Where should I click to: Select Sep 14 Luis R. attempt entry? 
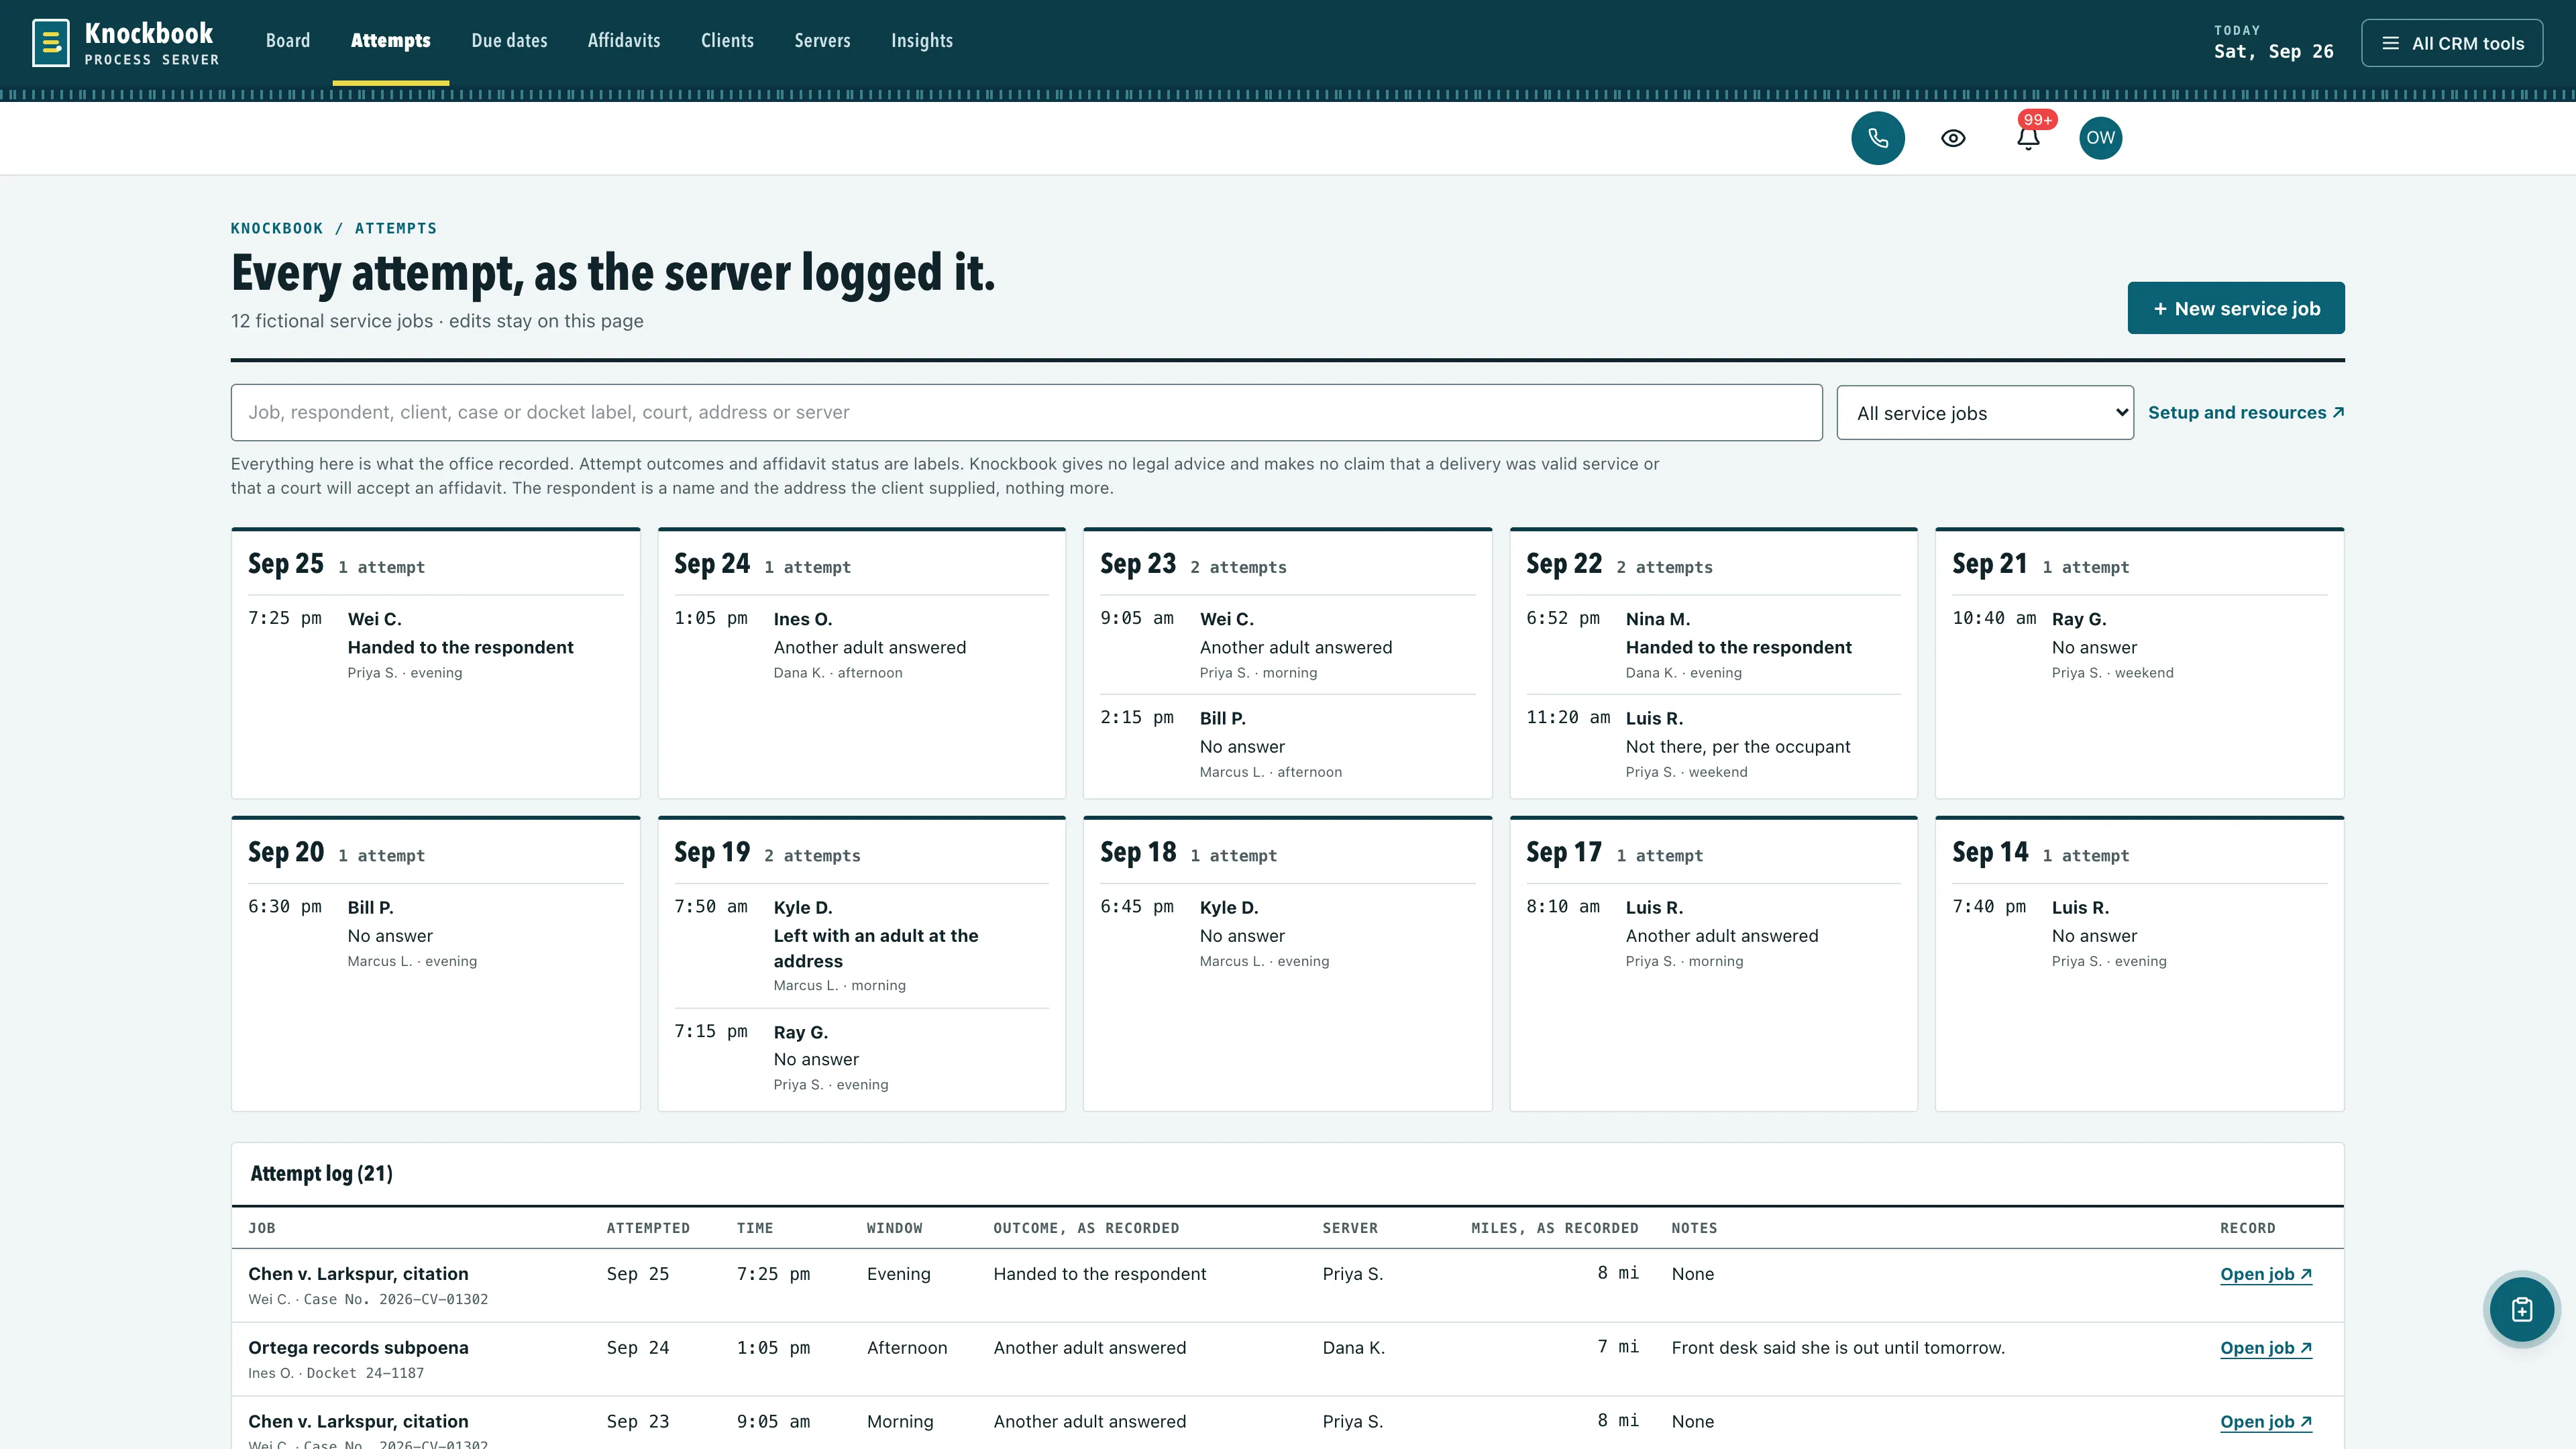click(2139, 933)
